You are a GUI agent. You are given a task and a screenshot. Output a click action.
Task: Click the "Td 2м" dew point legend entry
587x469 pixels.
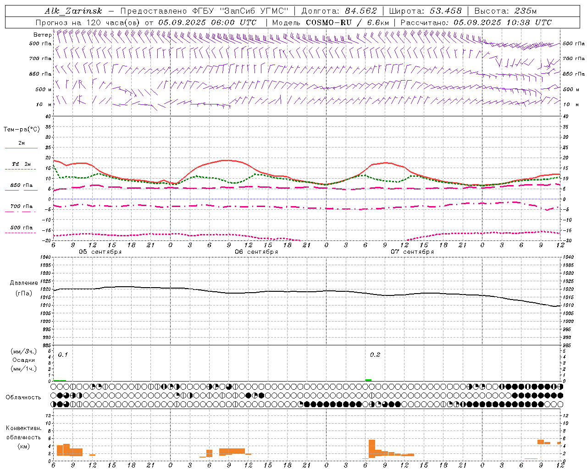click(22, 164)
